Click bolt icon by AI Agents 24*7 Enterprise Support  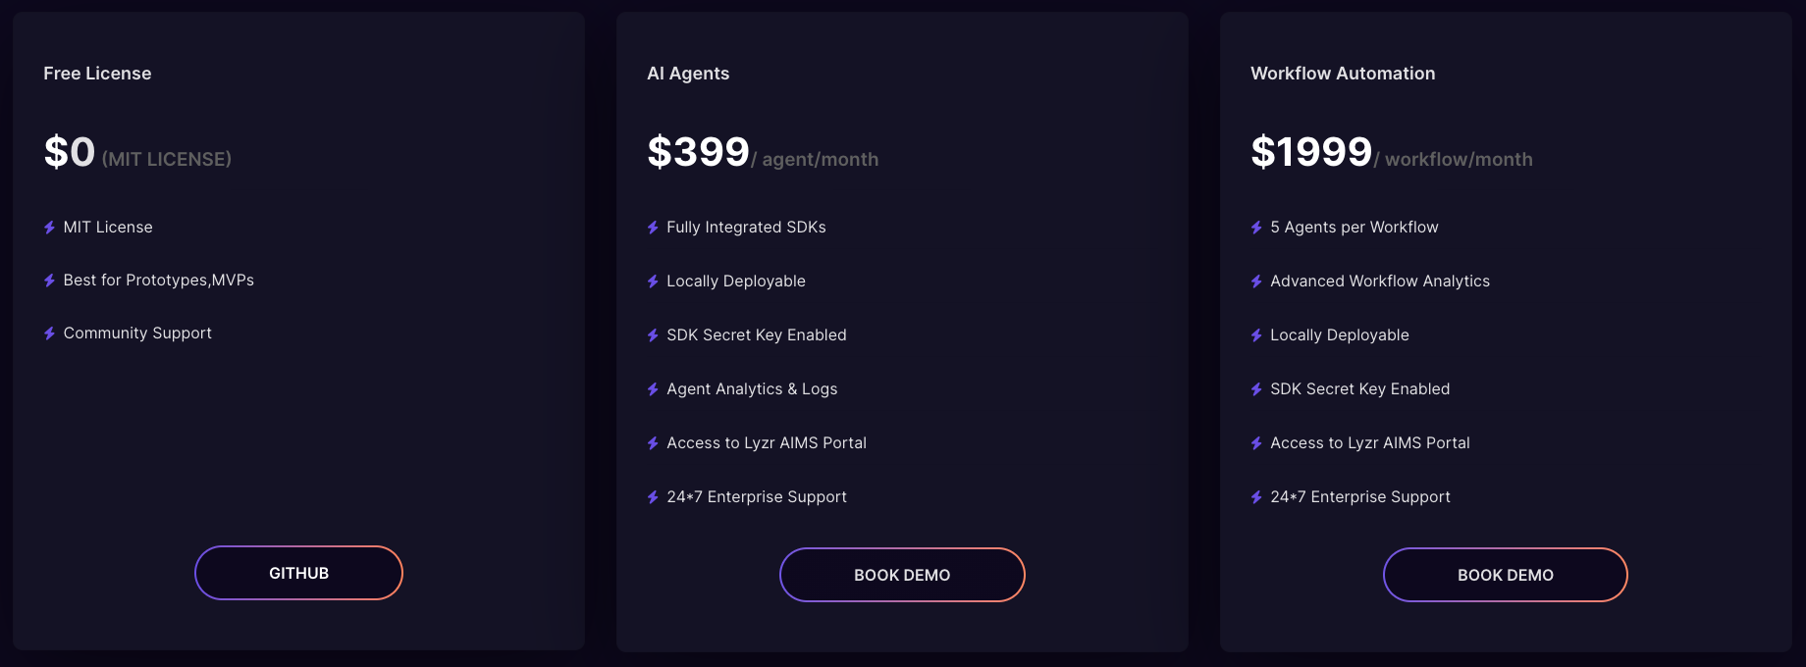(x=653, y=497)
